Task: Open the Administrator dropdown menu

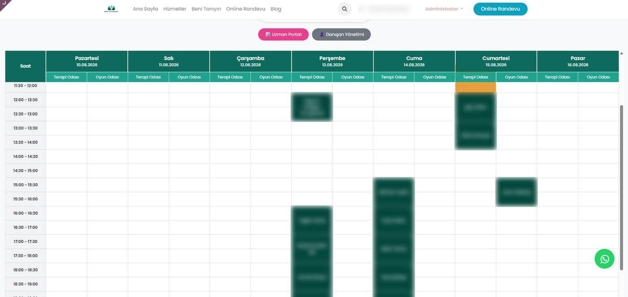Action: tap(444, 9)
